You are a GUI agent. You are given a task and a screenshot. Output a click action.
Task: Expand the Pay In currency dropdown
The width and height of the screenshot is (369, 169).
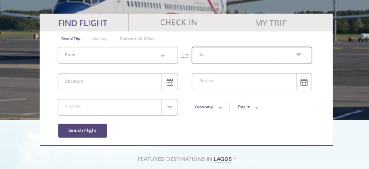coord(249,107)
